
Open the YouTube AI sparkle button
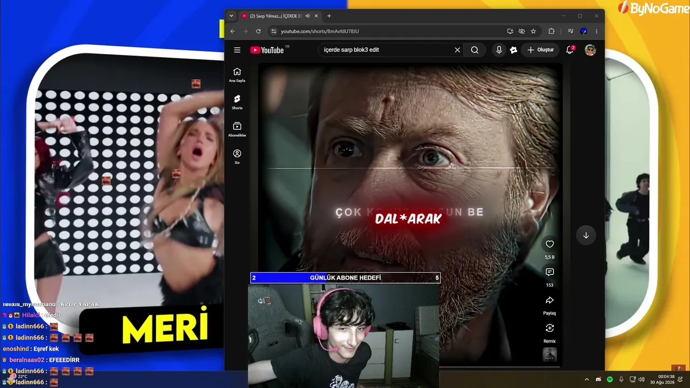pos(514,50)
